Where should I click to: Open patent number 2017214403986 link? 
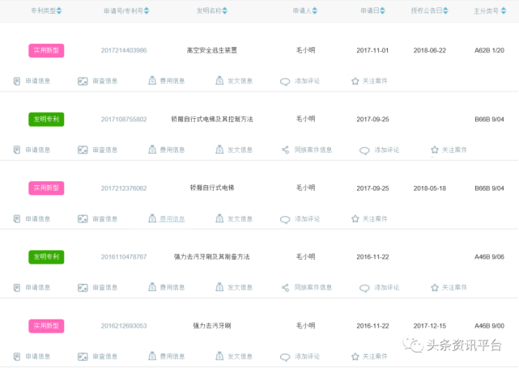click(x=124, y=50)
